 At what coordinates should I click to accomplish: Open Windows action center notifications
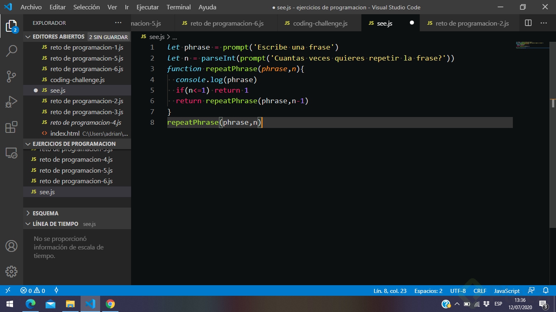coord(543,304)
